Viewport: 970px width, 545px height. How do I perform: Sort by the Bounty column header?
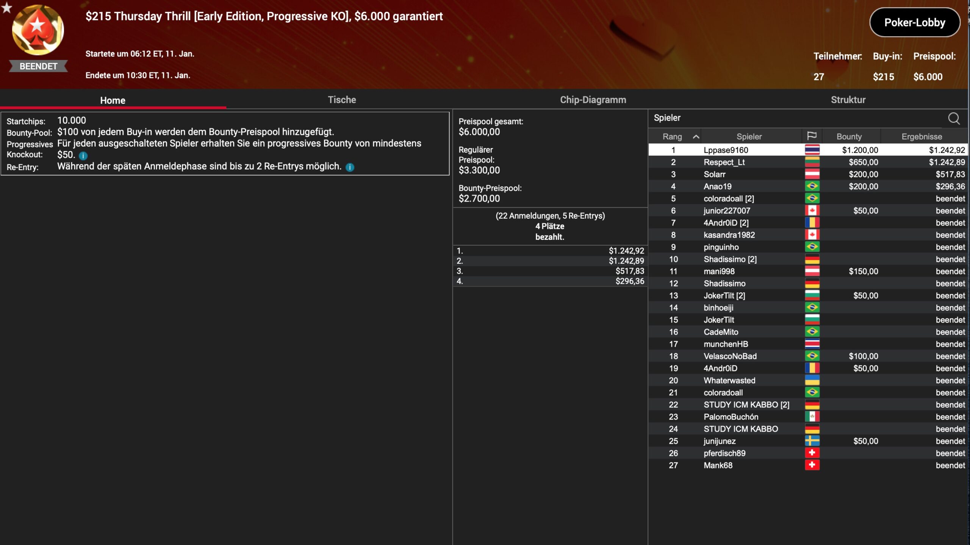849,136
